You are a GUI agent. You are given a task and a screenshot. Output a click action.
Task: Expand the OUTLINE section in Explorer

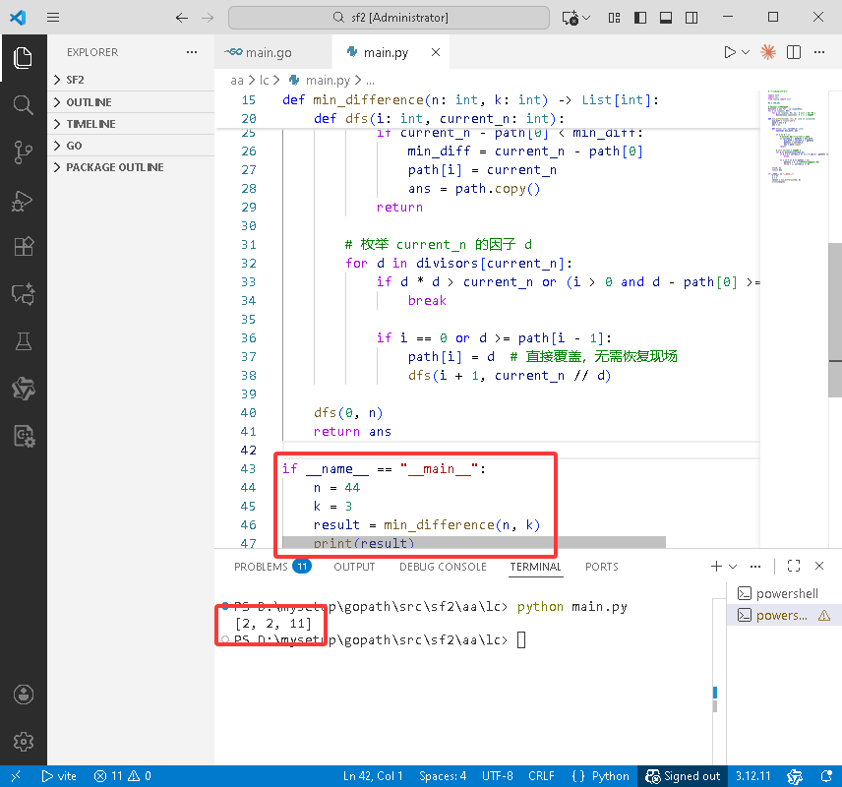click(x=89, y=102)
